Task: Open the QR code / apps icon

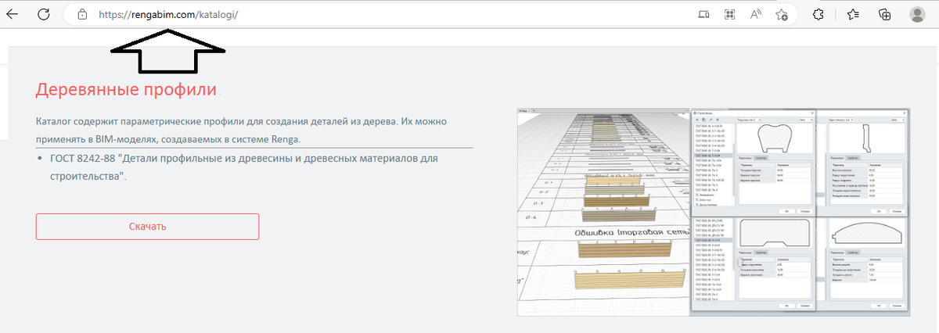Action: (x=729, y=14)
